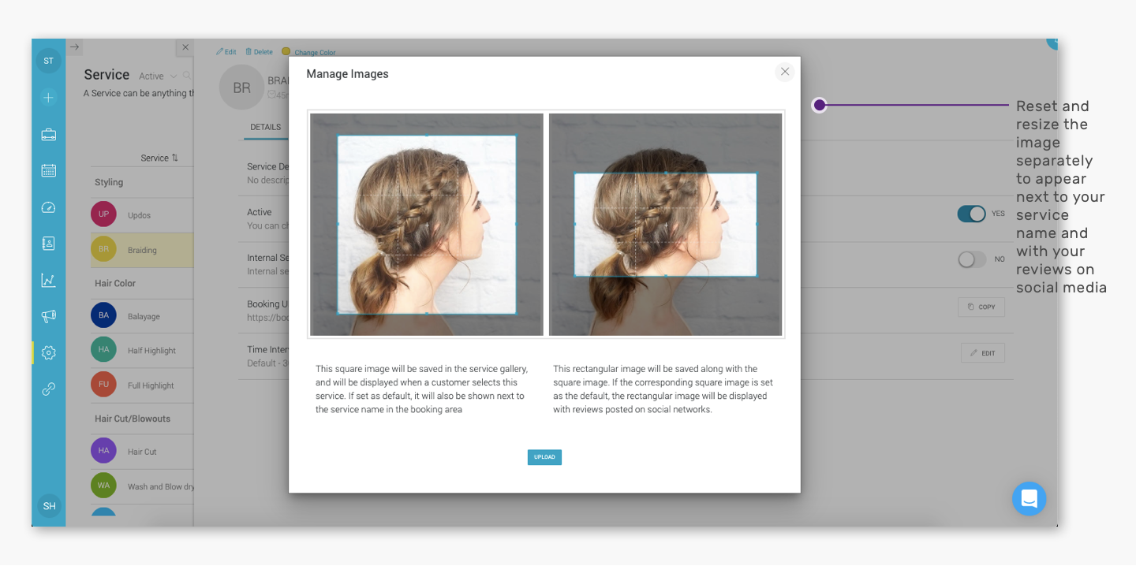Click the Edit pencil link at top
Viewport: 1136px width, 566px height.
point(226,52)
